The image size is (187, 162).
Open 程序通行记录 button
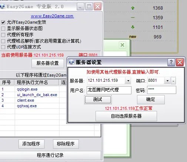click(x=50, y=155)
